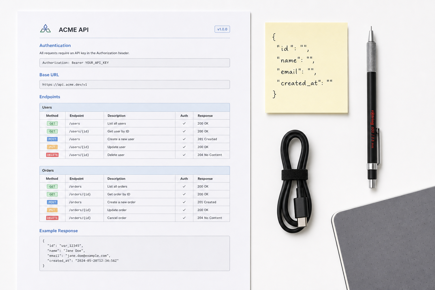Click the Response column header in Orders table
This screenshot has width=435, height=290.
tap(205, 179)
